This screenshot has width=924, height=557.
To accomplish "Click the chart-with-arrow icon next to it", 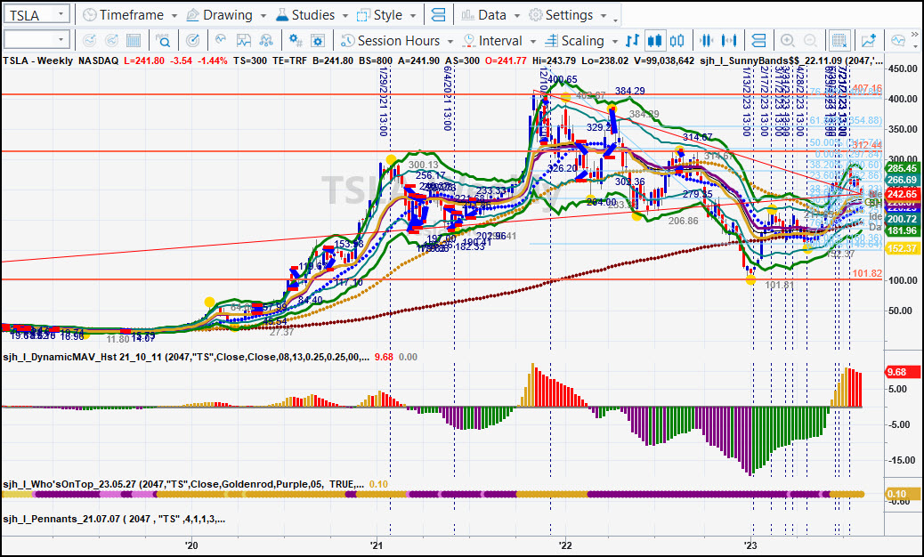I will pyautogui.click(x=111, y=41).
